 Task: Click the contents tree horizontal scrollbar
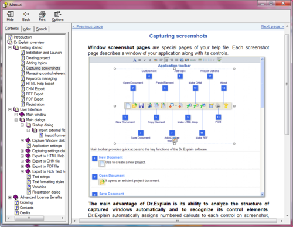pyautogui.click(x=29, y=218)
